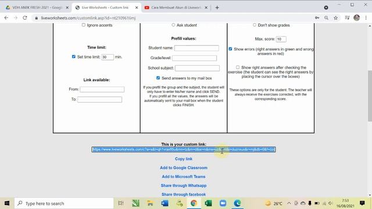Open Google Chrome from the taskbar
This screenshot has height=209, width=372.
194,203
